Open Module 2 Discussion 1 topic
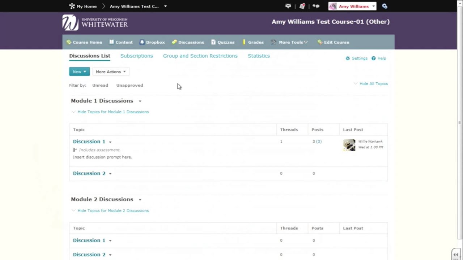This screenshot has width=463, height=260. [89, 240]
